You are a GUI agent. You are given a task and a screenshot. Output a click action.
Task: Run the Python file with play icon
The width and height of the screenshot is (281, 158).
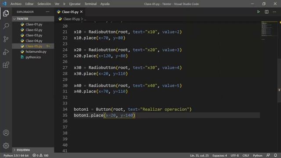258,12
